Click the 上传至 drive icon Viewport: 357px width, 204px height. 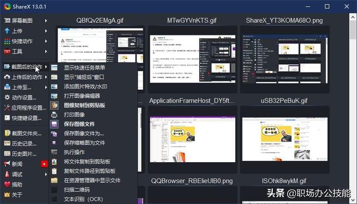click(x=7, y=87)
